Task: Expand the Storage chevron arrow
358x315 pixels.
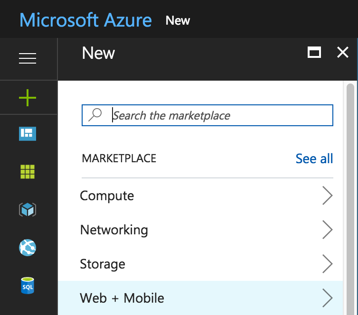Action: point(327,264)
